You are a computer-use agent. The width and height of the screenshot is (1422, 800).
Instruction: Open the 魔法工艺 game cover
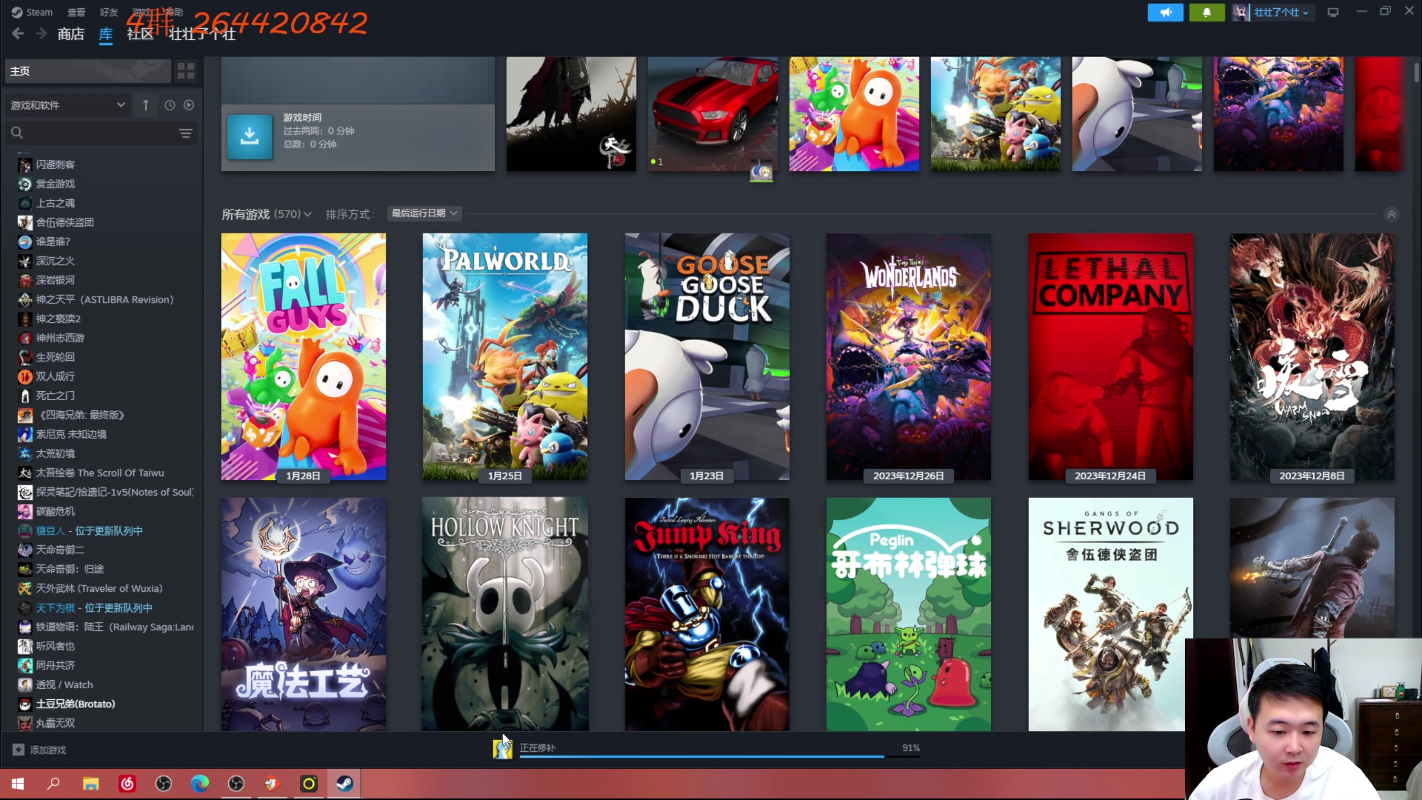pyautogui.click(x=303, y=614)
